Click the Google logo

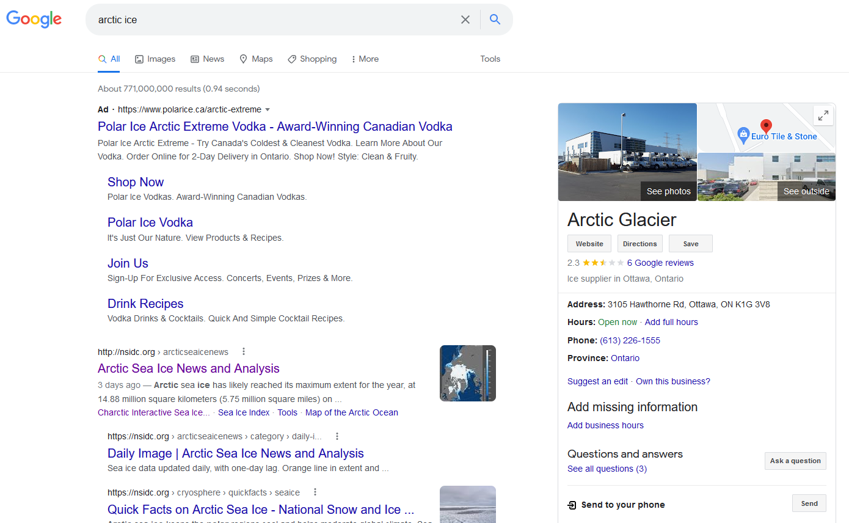(x=34, y=20)
